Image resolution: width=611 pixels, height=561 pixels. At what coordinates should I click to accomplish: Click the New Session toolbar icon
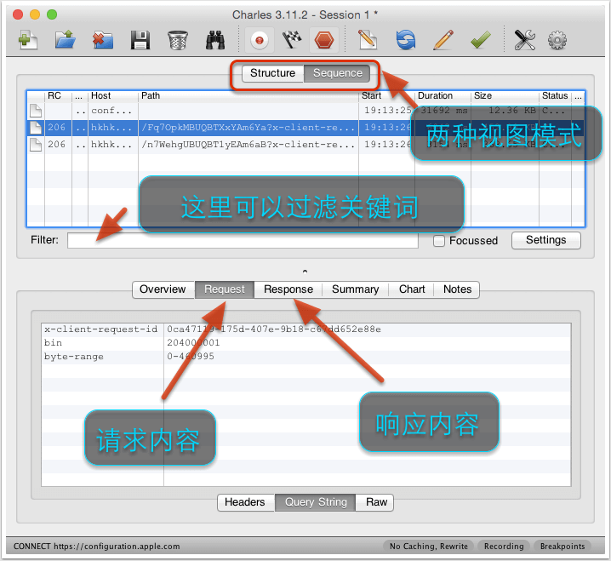(x=28, y=40)
